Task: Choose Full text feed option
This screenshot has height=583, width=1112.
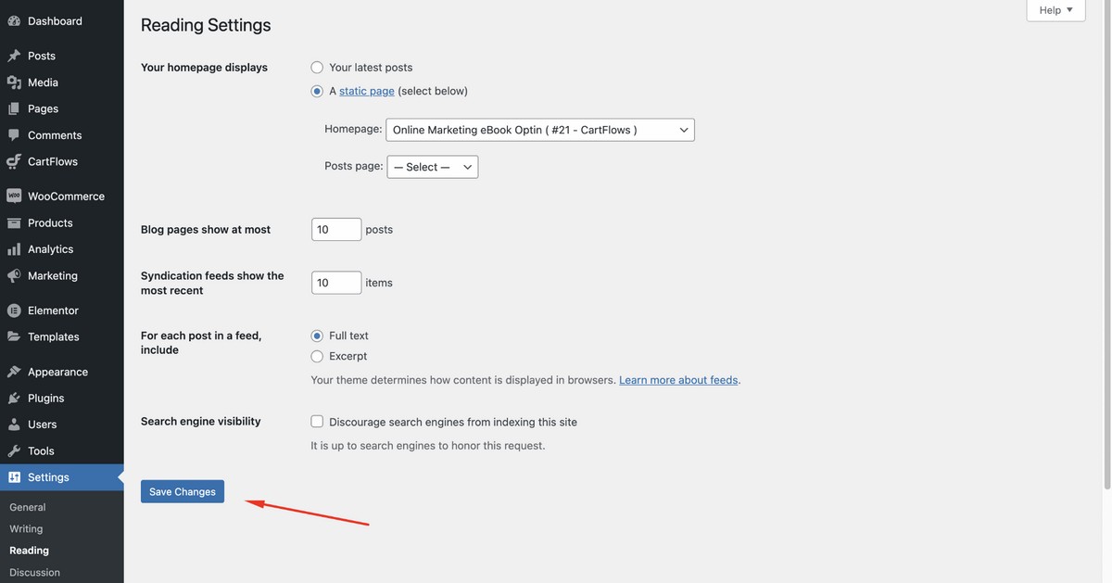Action: pyautogui.click(x=317, y=336)
